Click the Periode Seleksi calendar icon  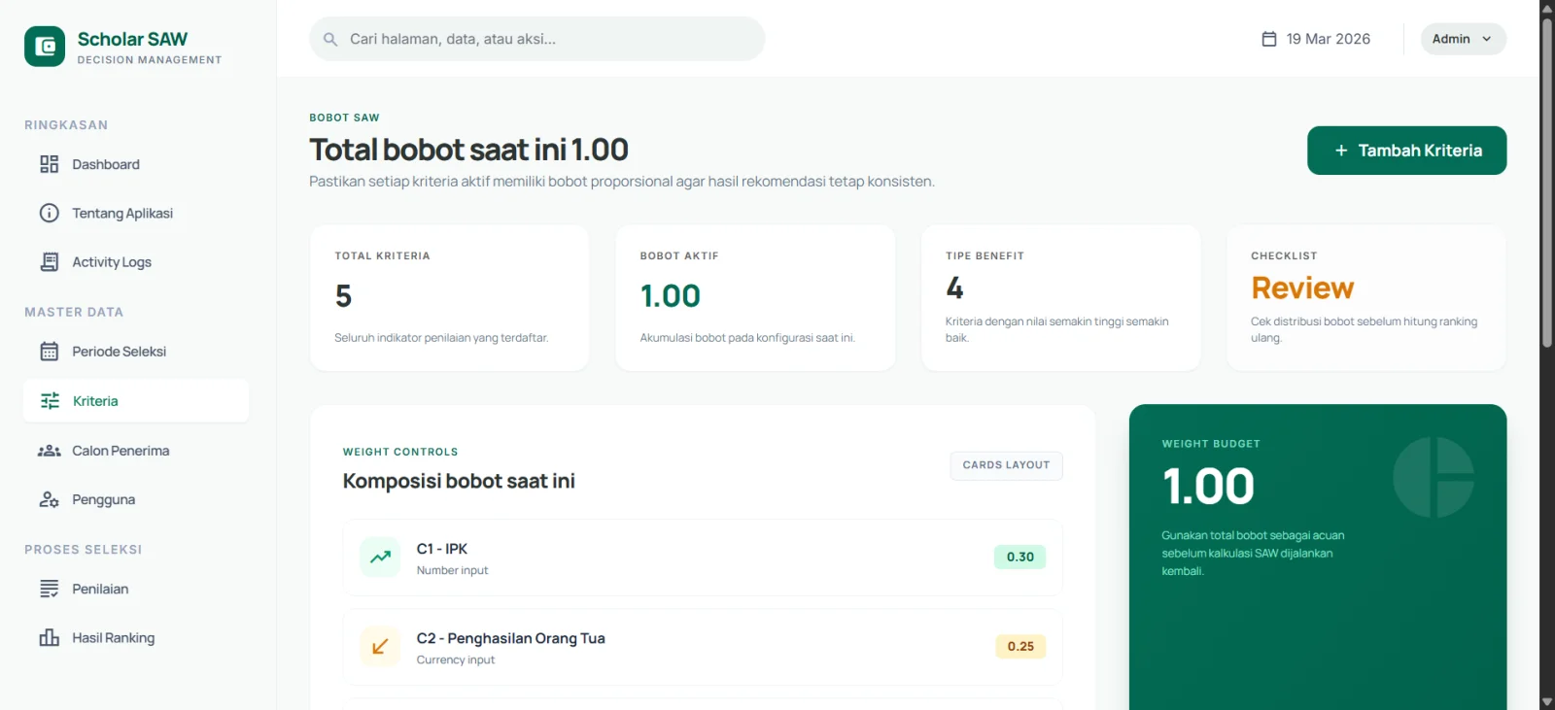click(x=50, y=352)
